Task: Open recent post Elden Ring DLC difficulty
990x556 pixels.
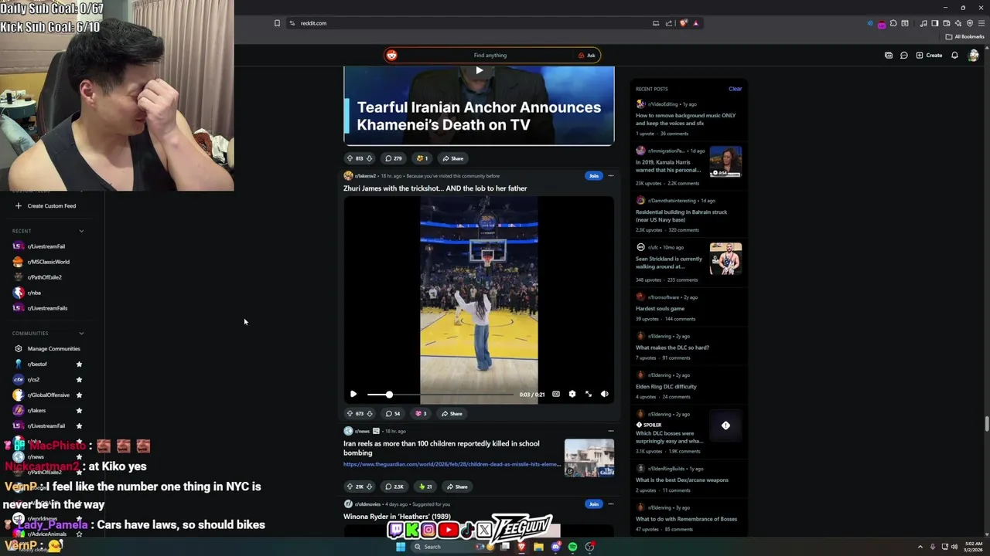Action: pyautogui.click(x=666, y=386)
